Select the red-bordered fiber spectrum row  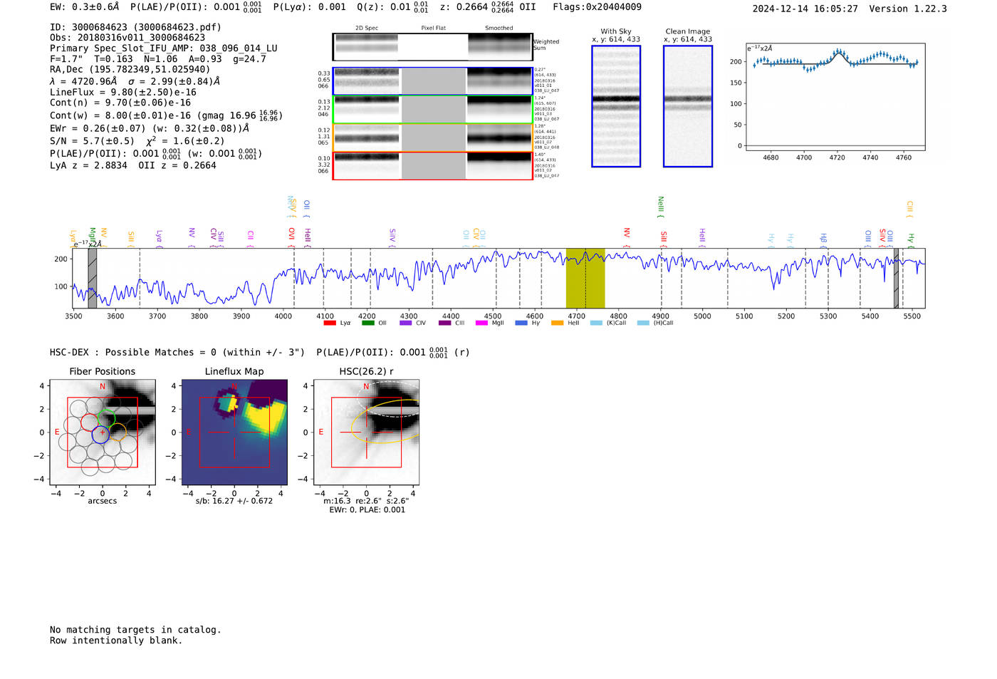432,166
